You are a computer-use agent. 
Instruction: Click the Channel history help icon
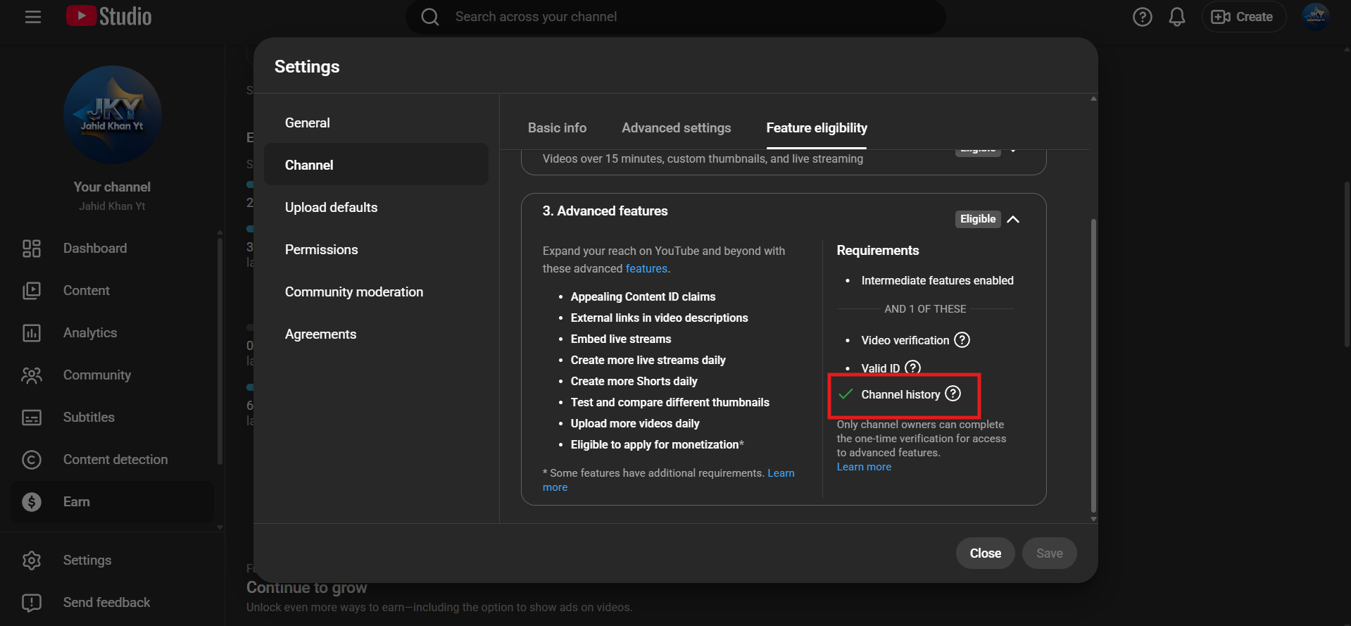coord(953,394)
